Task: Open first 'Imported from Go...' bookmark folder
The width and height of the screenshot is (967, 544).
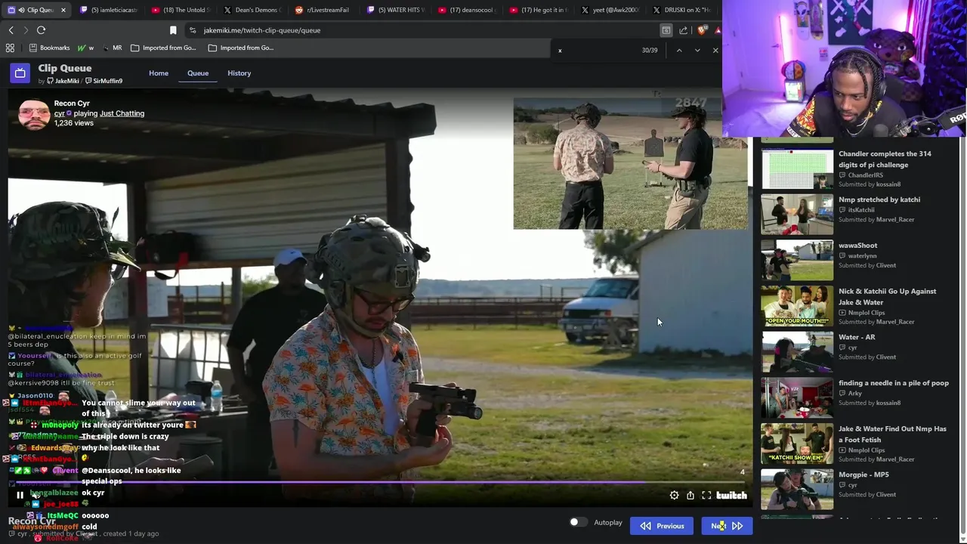Action: (163, 48)
